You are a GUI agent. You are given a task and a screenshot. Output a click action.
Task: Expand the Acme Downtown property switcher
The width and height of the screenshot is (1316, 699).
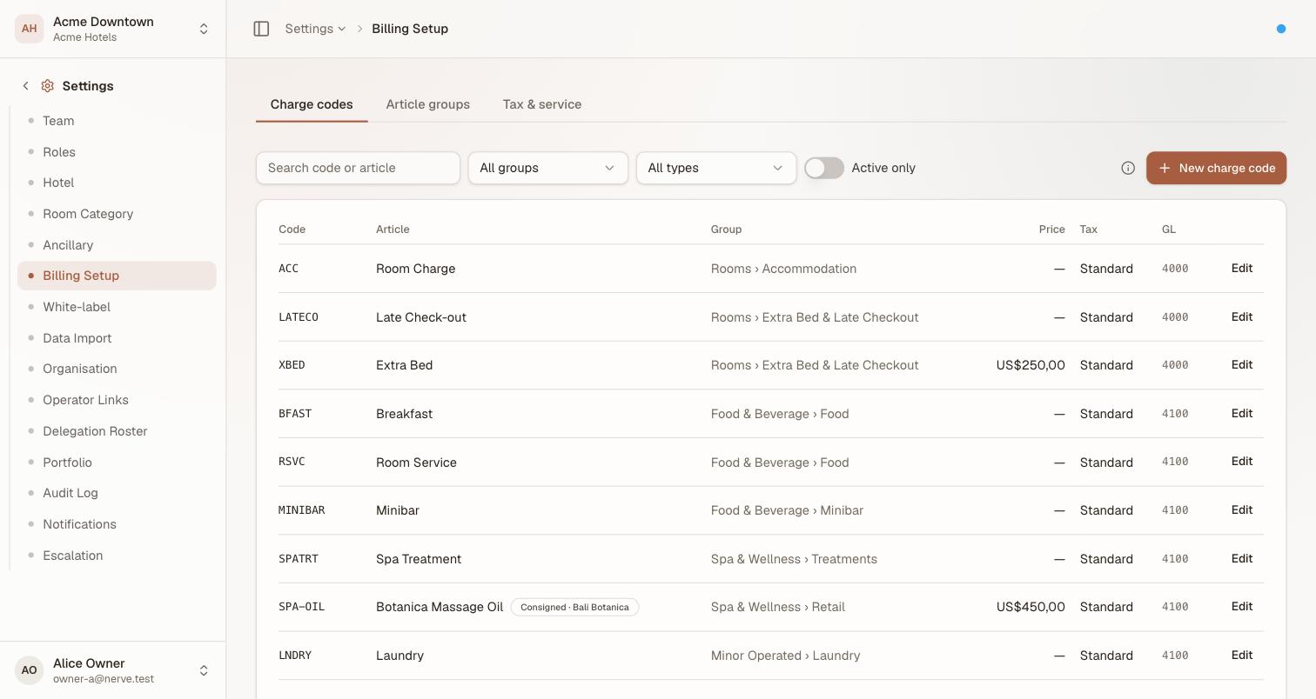coord(204,29)
